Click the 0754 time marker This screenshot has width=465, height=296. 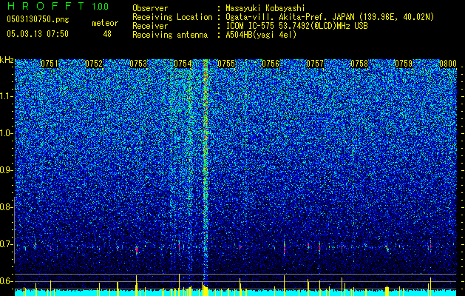pos(183,64)
